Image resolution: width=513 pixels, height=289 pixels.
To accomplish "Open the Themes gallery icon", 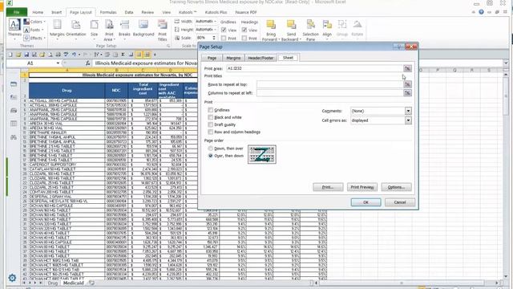I will point(14,25).
